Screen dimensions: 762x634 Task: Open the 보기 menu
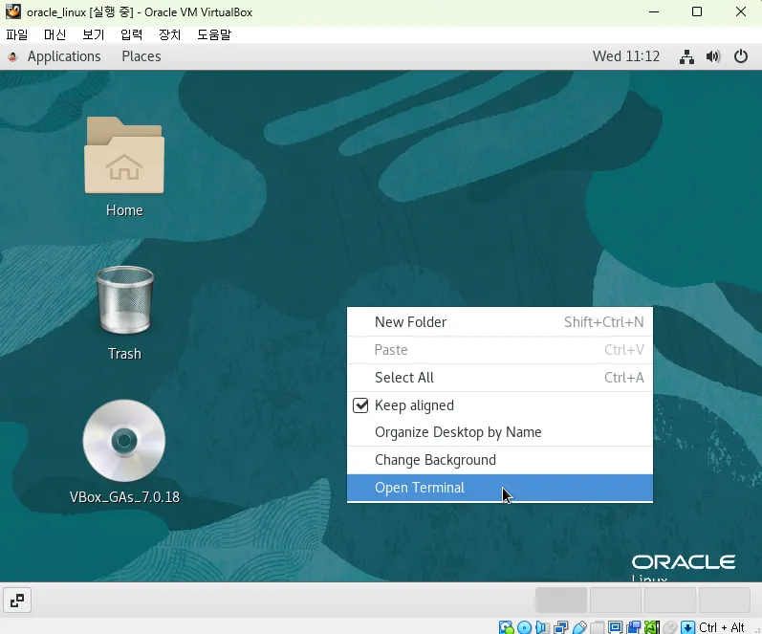94,34
